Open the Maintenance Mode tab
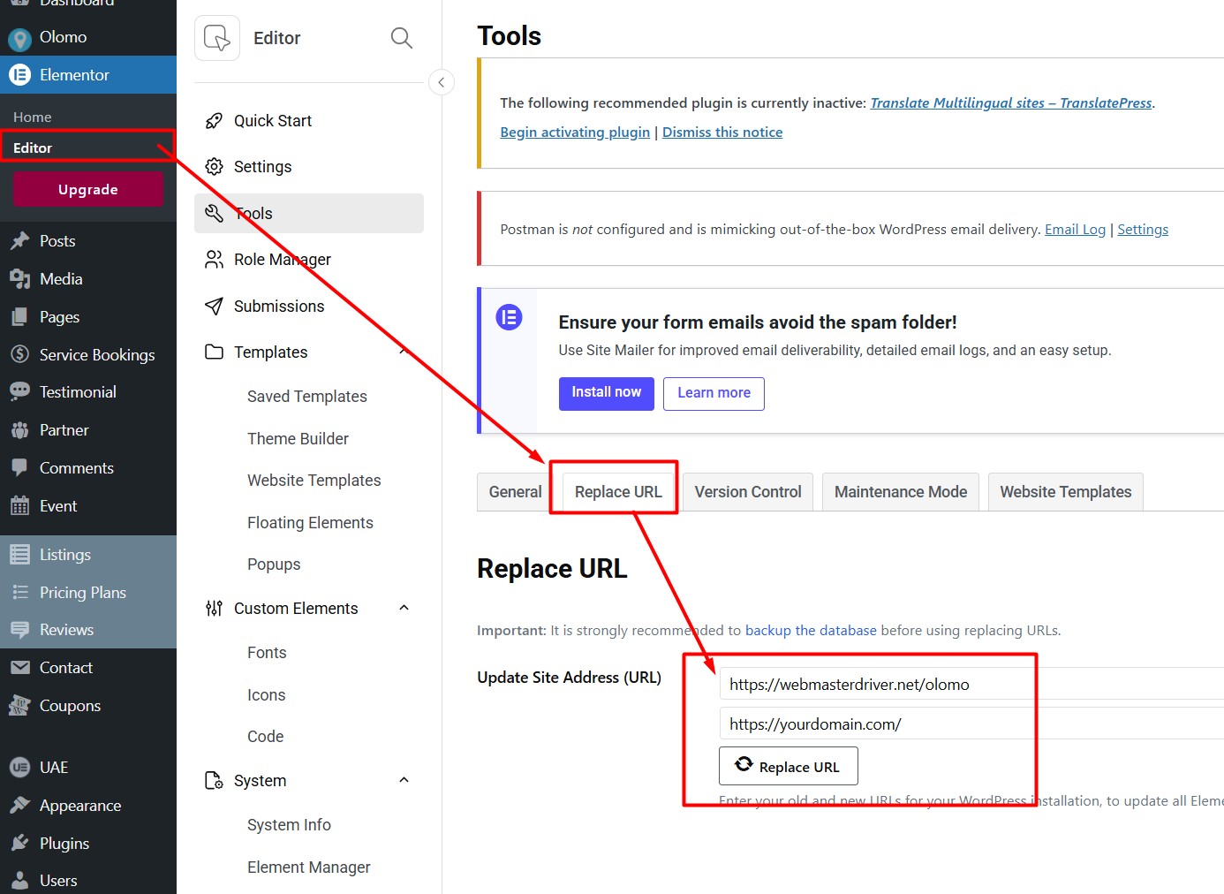The width and height of the screenshot is (1224, 894). coord(900,492)
